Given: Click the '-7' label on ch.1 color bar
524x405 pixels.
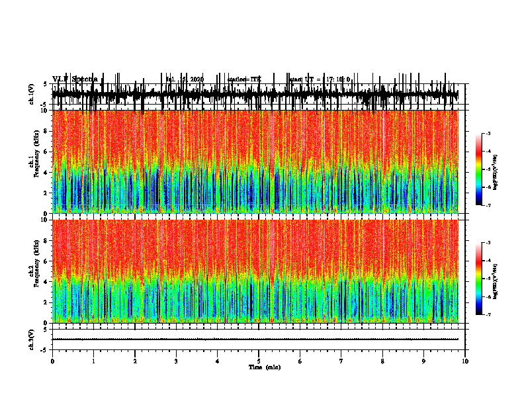Looking at the screenshot, I should point(488,205).
